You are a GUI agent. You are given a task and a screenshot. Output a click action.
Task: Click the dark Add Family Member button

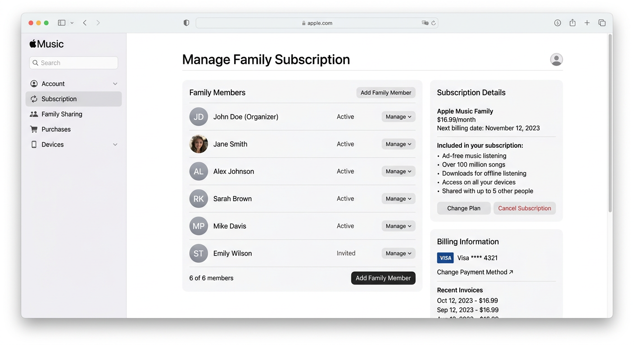(x=383, y=278)
